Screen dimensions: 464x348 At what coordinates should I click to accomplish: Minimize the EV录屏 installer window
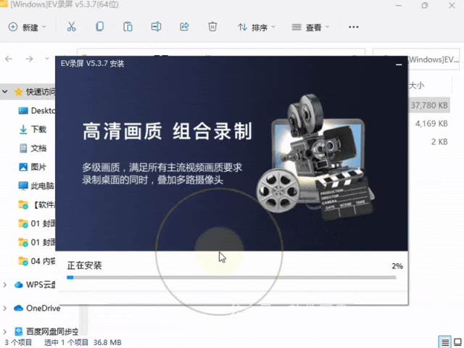pyautogui.click(x=399, y=65)
